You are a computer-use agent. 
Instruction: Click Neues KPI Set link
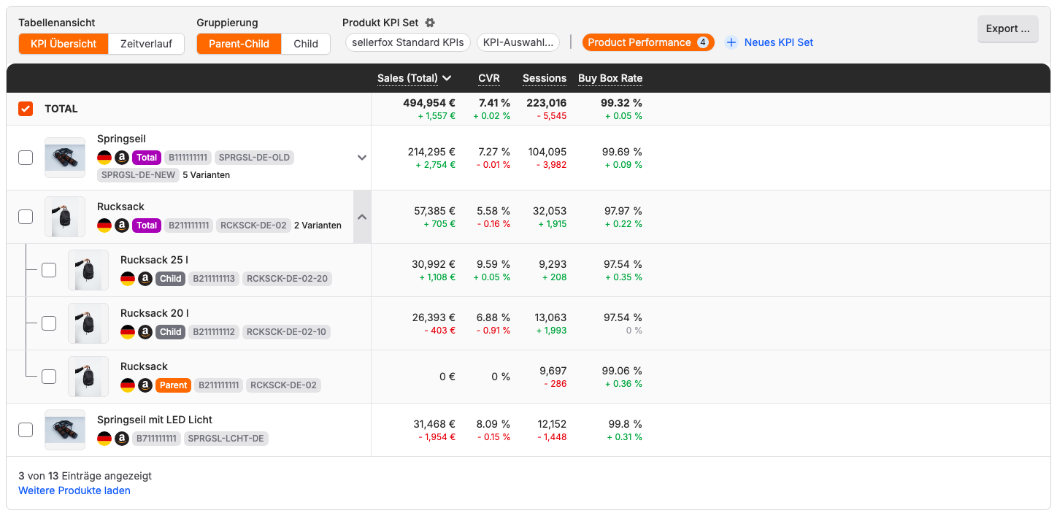(x=779, y=42)
